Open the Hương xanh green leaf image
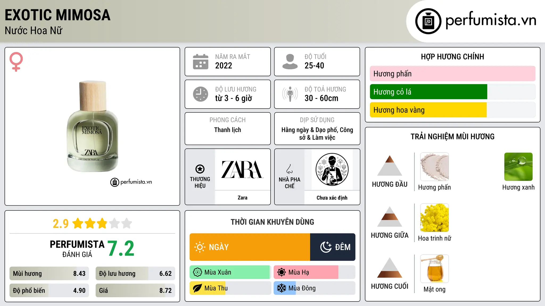 [518, 167]
